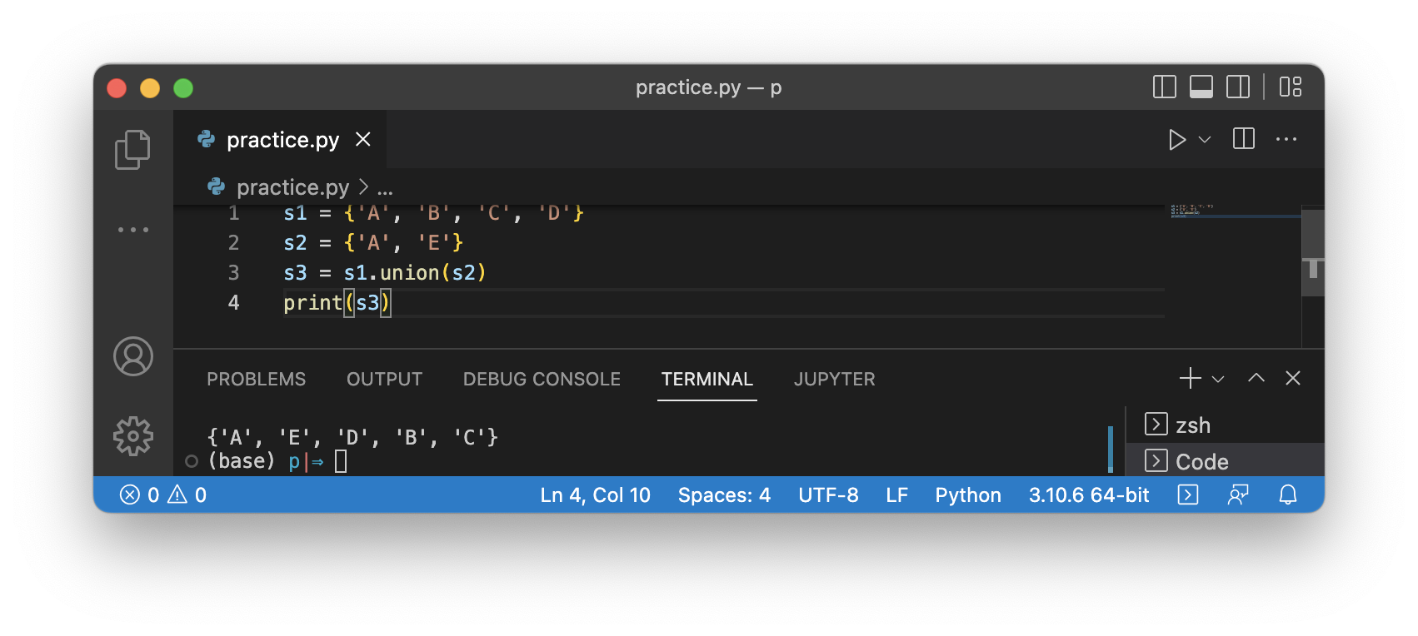Open the Explorer view in activity bar
The width and height of the screenshot is (1418, 636).
click(132, 150)
